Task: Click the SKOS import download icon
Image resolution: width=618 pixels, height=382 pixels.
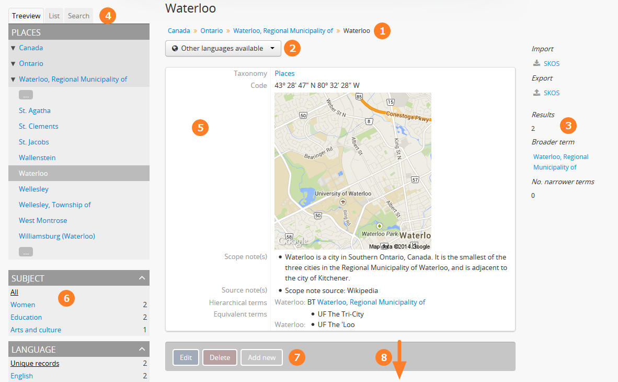Action: pos(536,63)
